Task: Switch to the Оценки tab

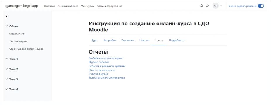Action: (144, 40)
